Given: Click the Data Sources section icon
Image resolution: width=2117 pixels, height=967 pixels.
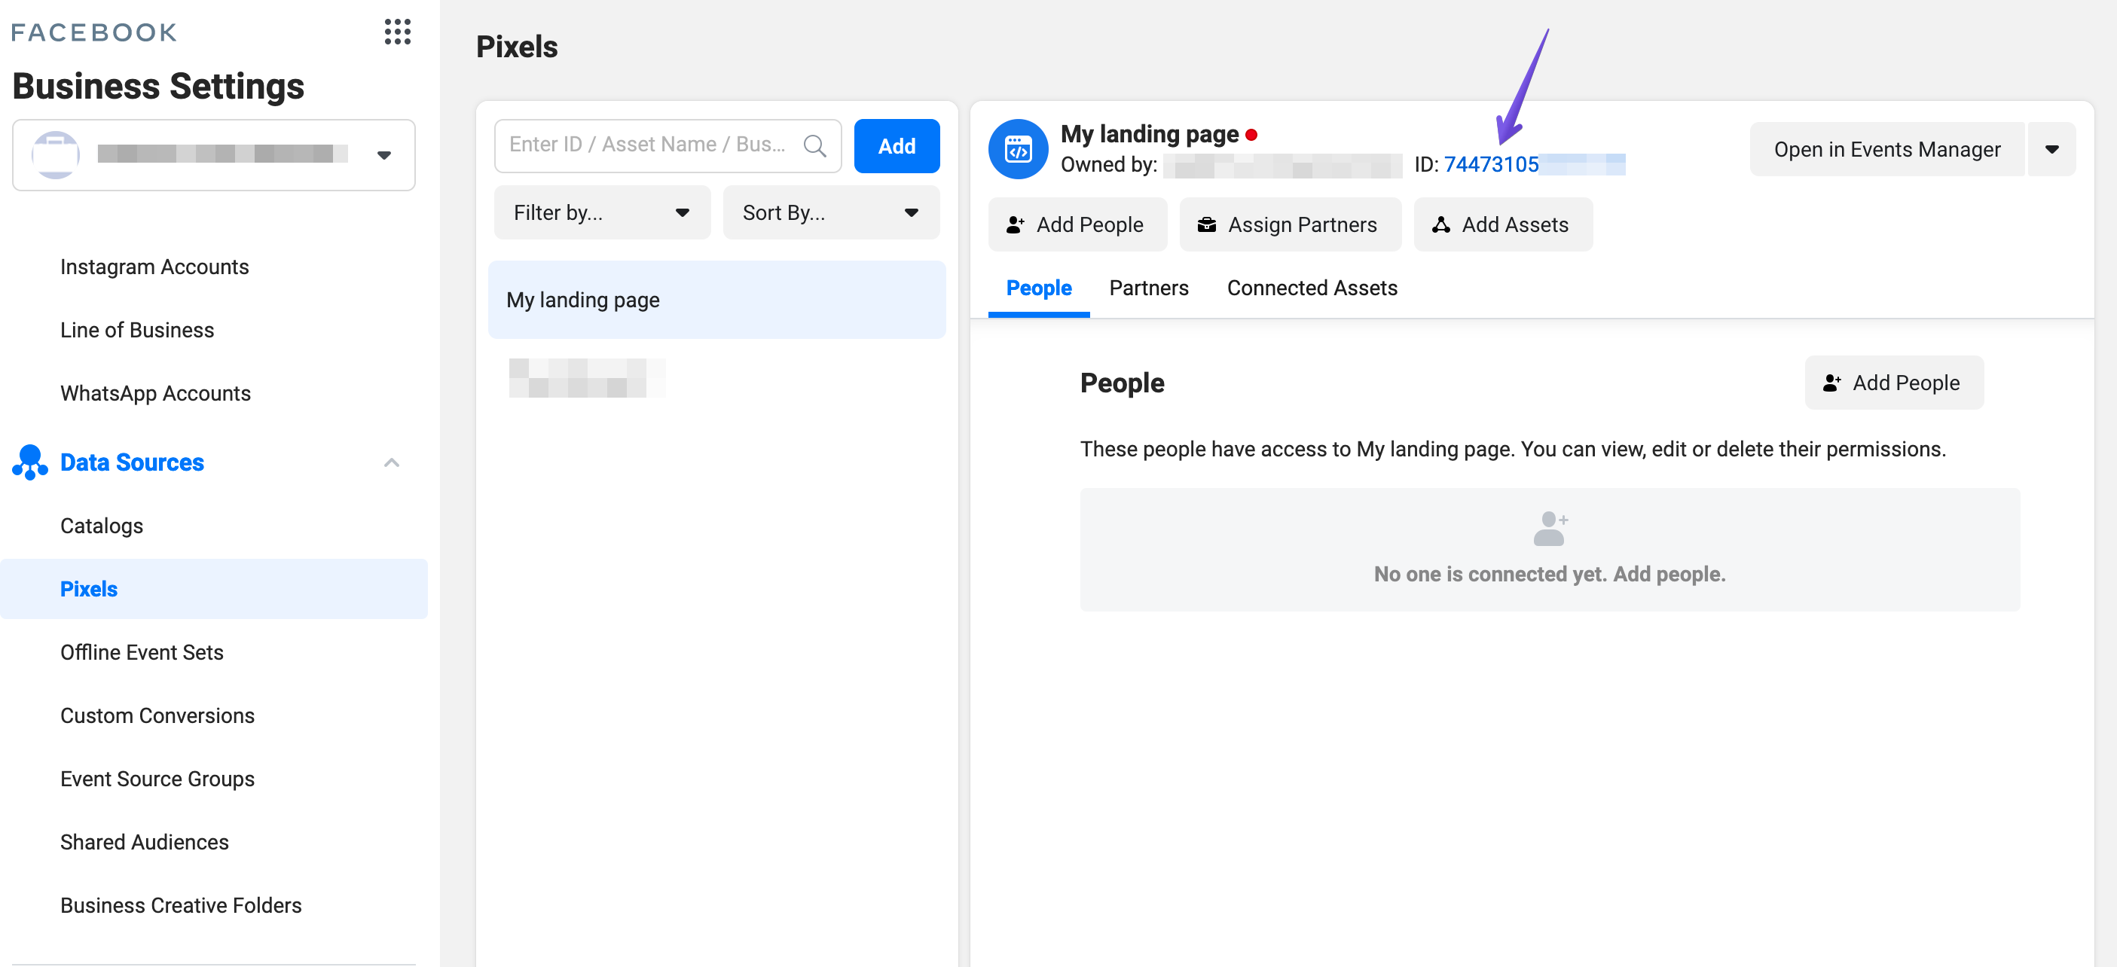Looking at the screenshot, I should coord(29,462).
